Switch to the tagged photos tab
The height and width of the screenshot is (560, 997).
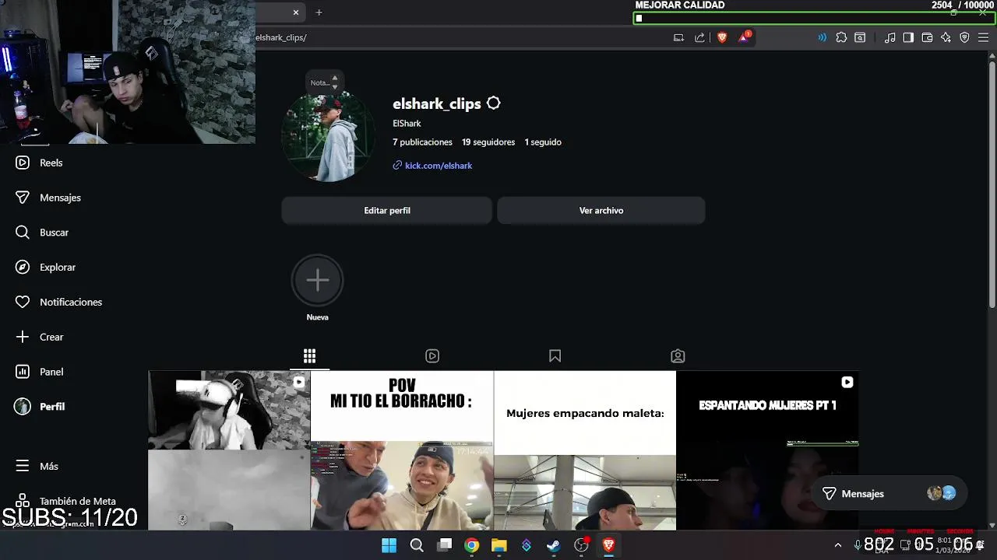tap(678, 356)
